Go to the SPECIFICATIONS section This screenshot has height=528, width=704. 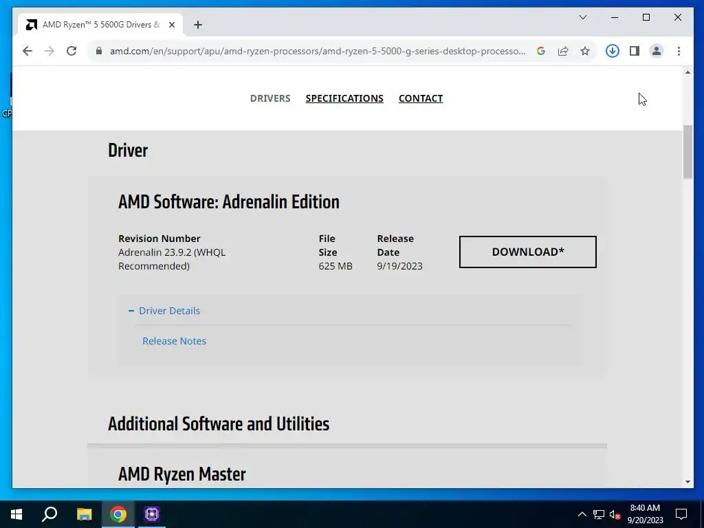(344, 98)
